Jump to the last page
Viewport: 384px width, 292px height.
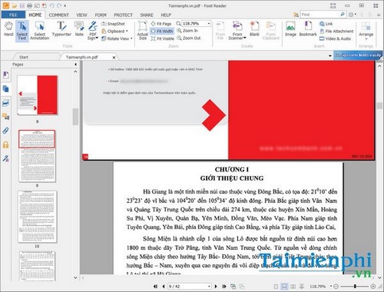click(x=224, y=286)
